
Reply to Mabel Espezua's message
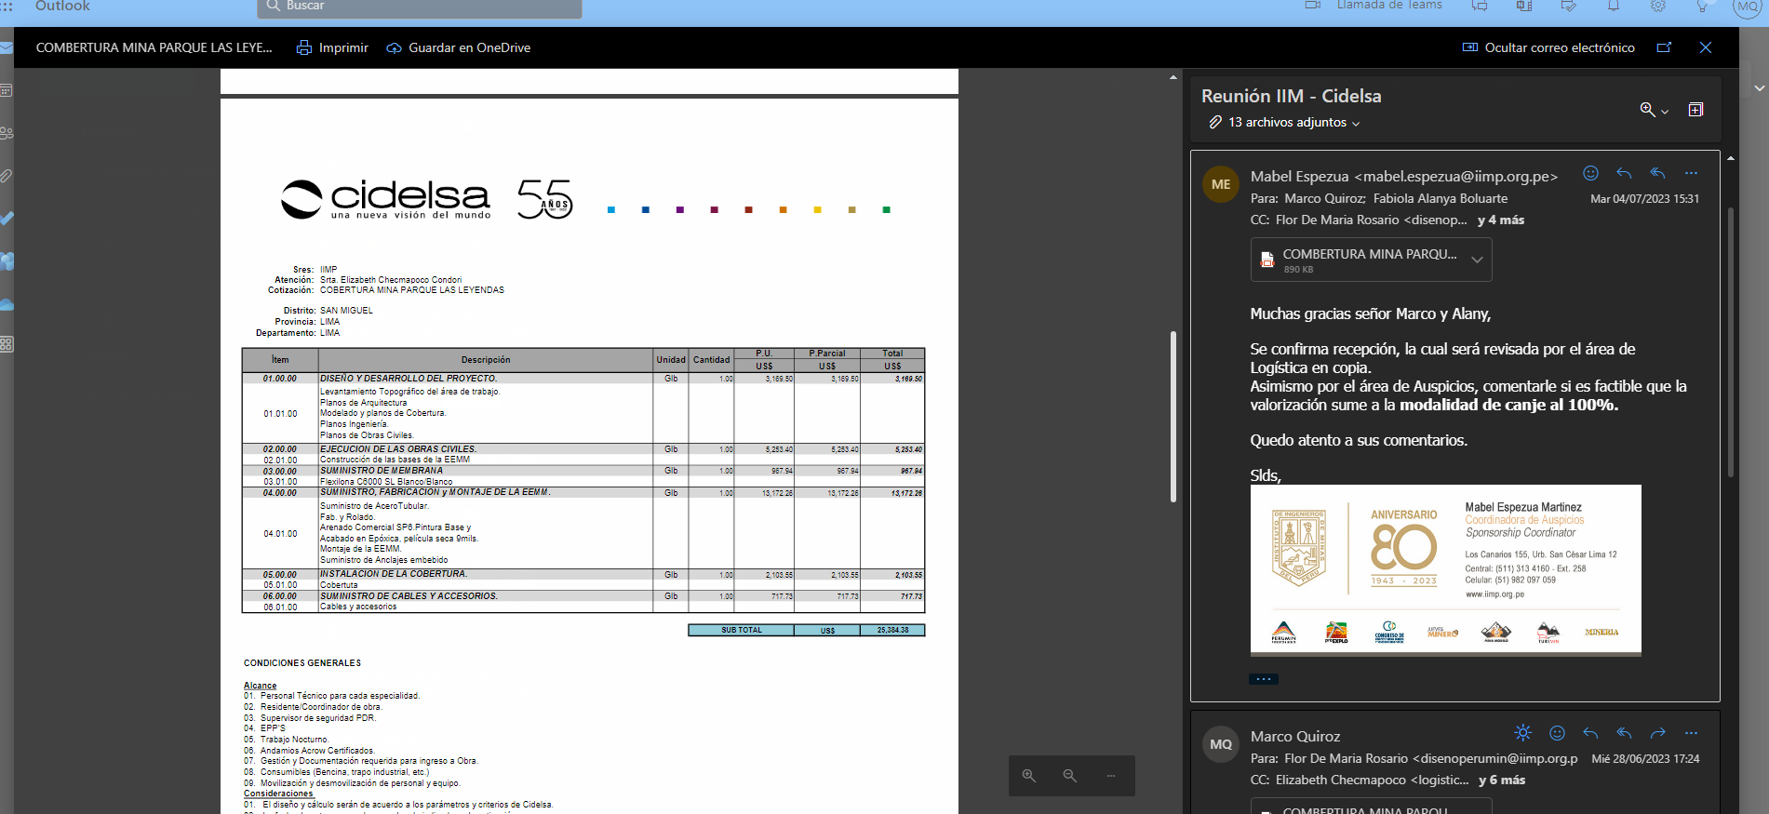point(1624,173)
